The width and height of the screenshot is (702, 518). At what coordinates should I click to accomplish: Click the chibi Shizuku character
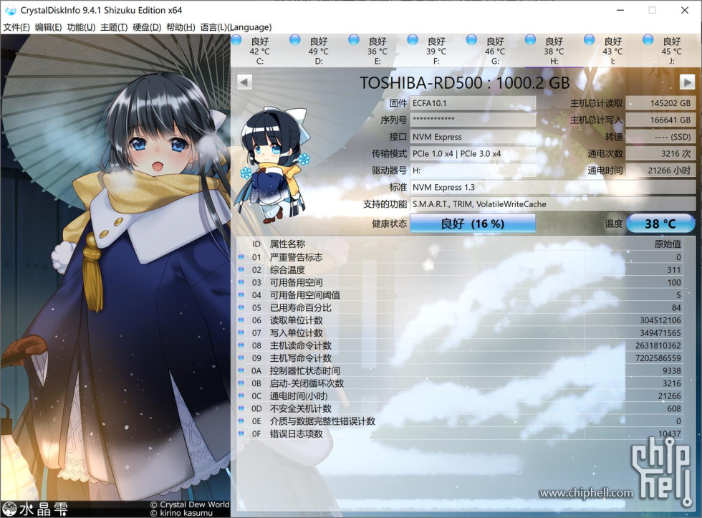pyautogui.click(x=271, y=164)
